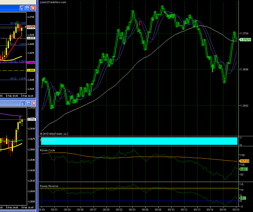253x212 pixels.
Task: Click the (38.2) - 1.3646 Fibonacci label
Action: [x=18, y=78]
